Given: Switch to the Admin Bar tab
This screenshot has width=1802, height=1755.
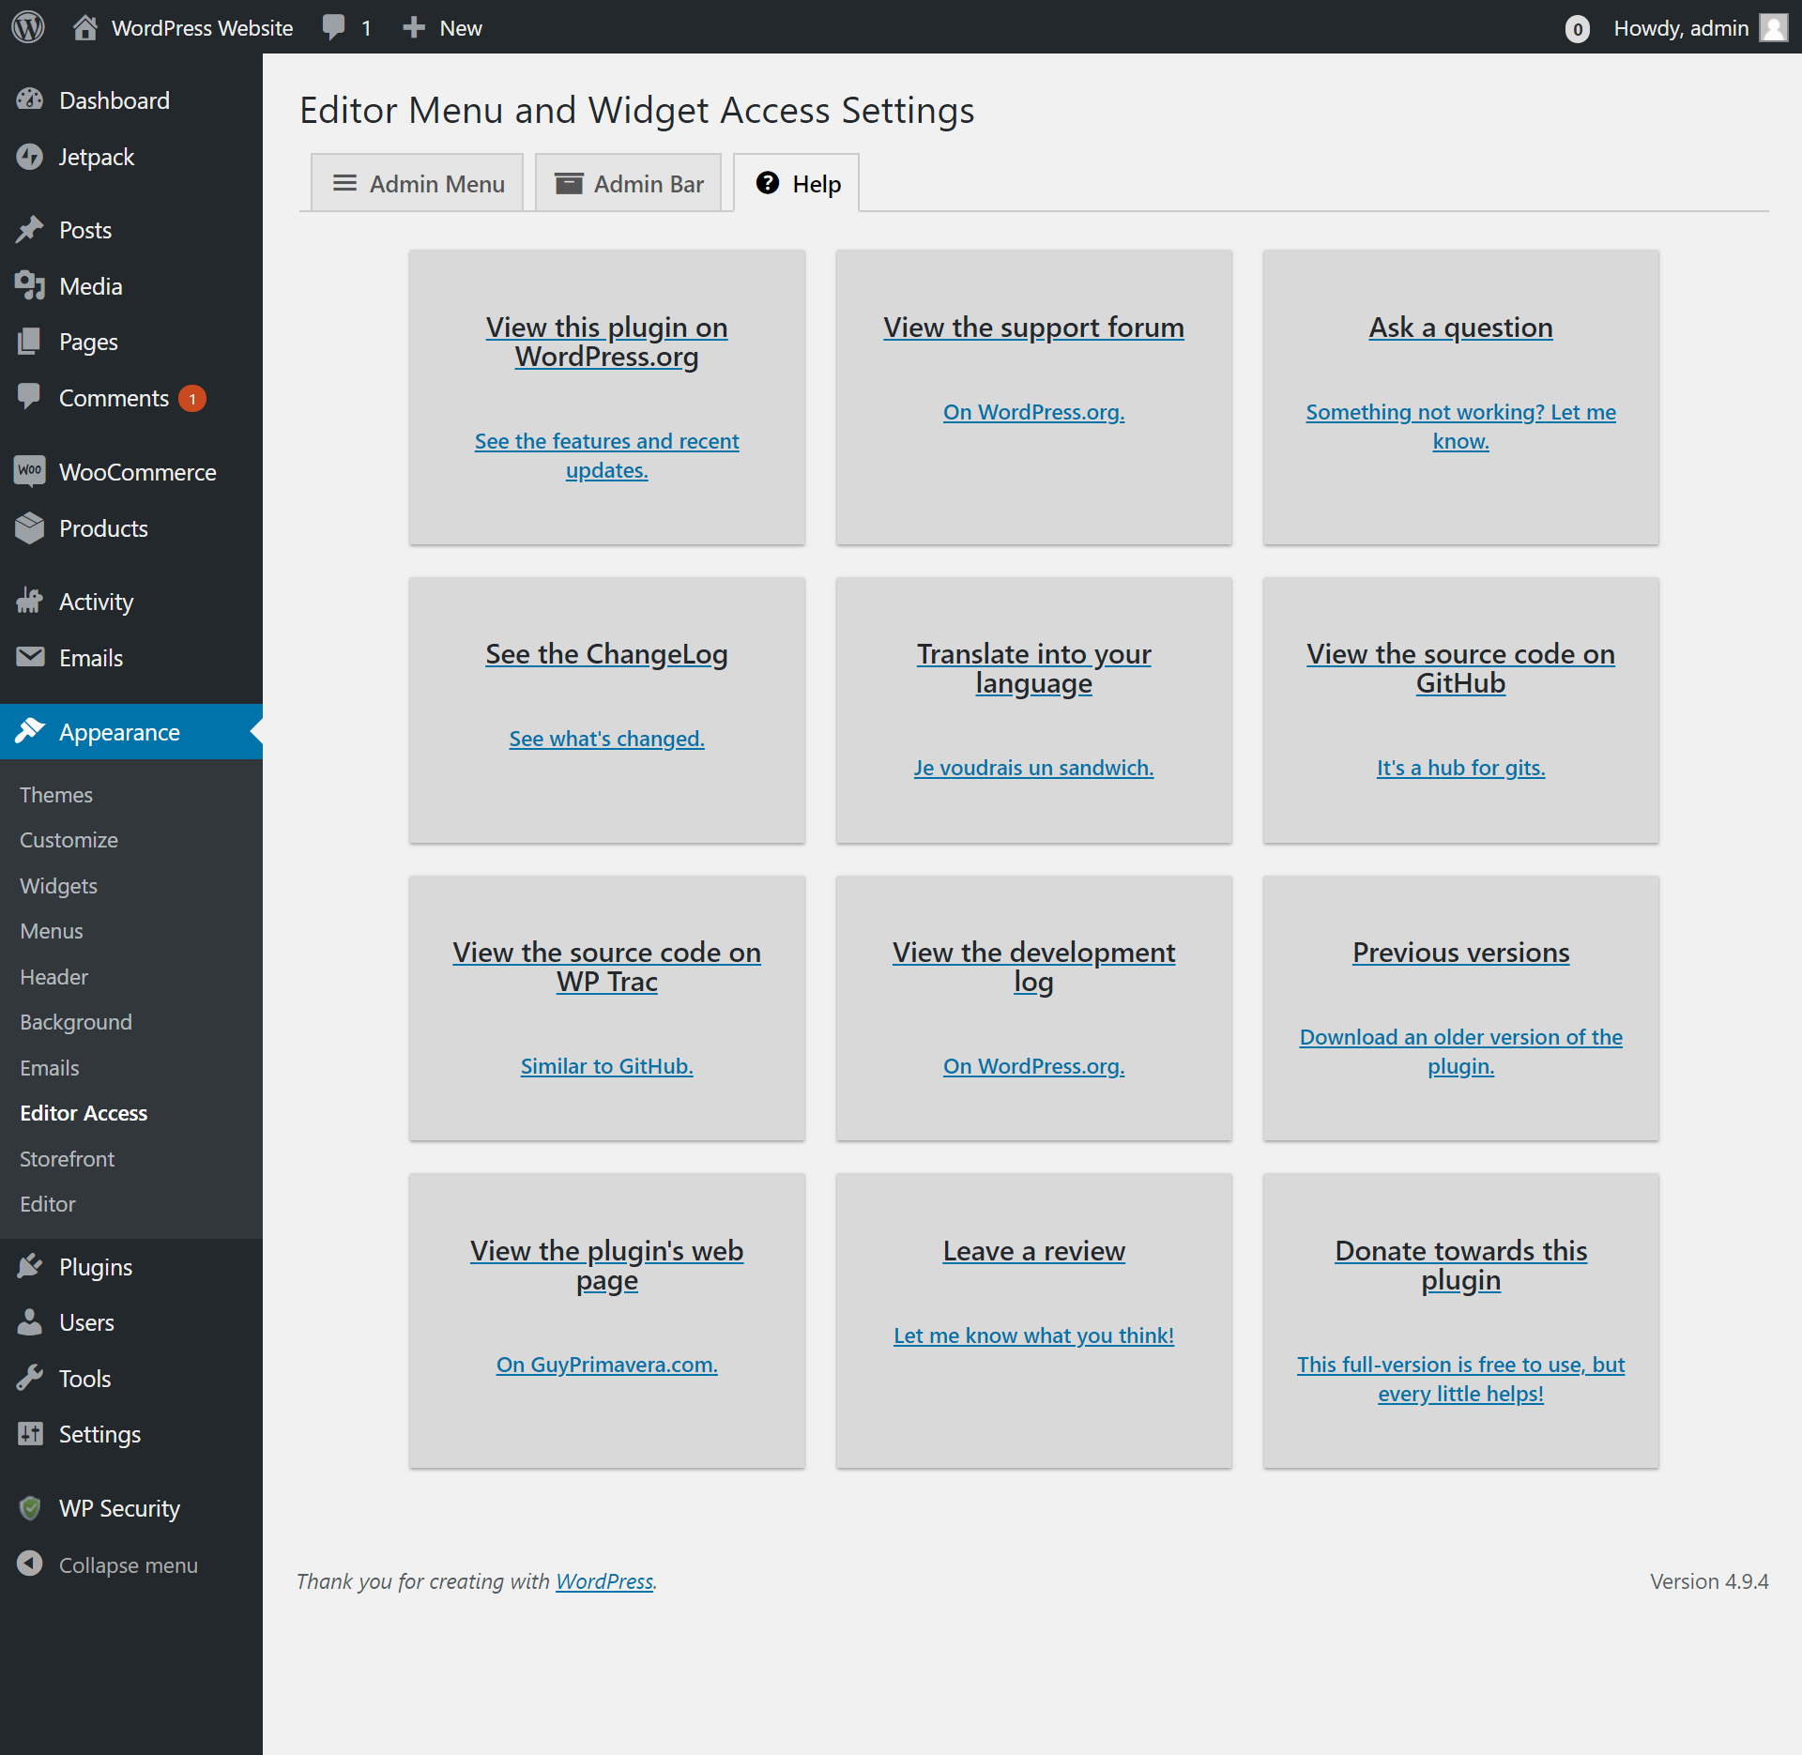Looking at the screenshot, I should pos(629,184).
